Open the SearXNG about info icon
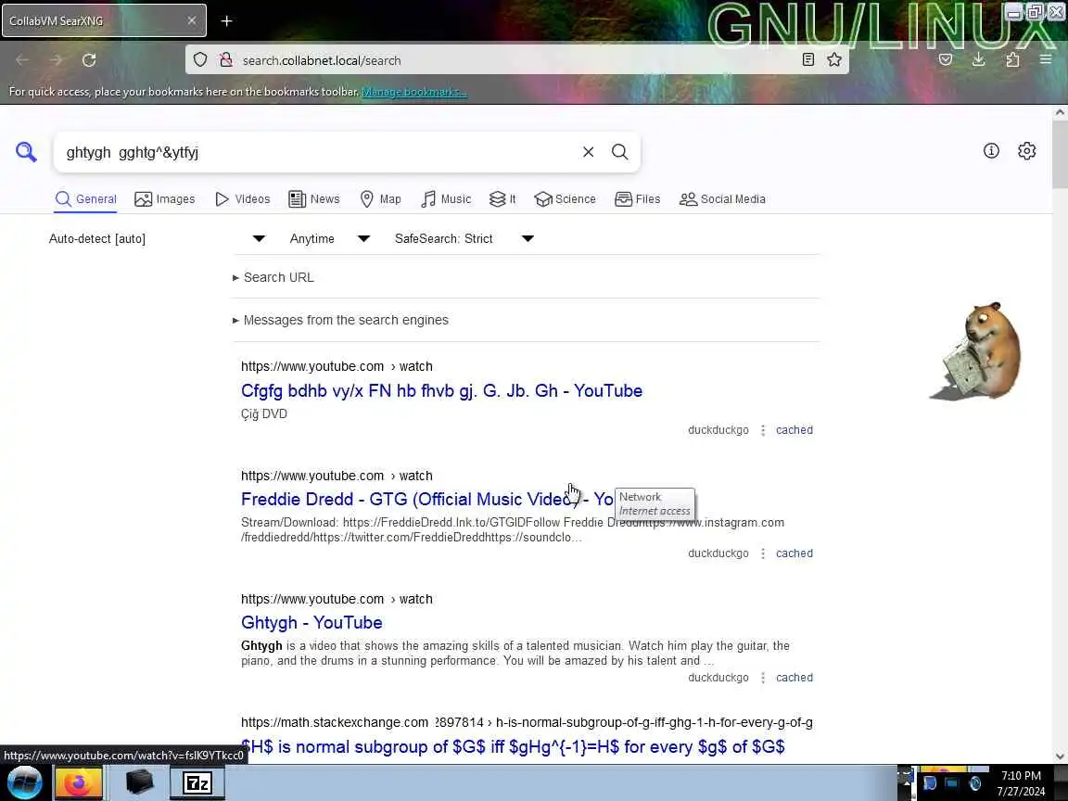This screenshot has width=1068, height=801. (x=991, y=150)
